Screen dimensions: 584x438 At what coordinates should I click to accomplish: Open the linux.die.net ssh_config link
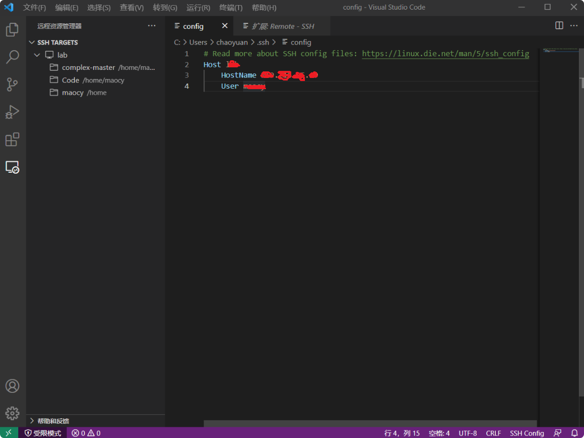(445, 54)
